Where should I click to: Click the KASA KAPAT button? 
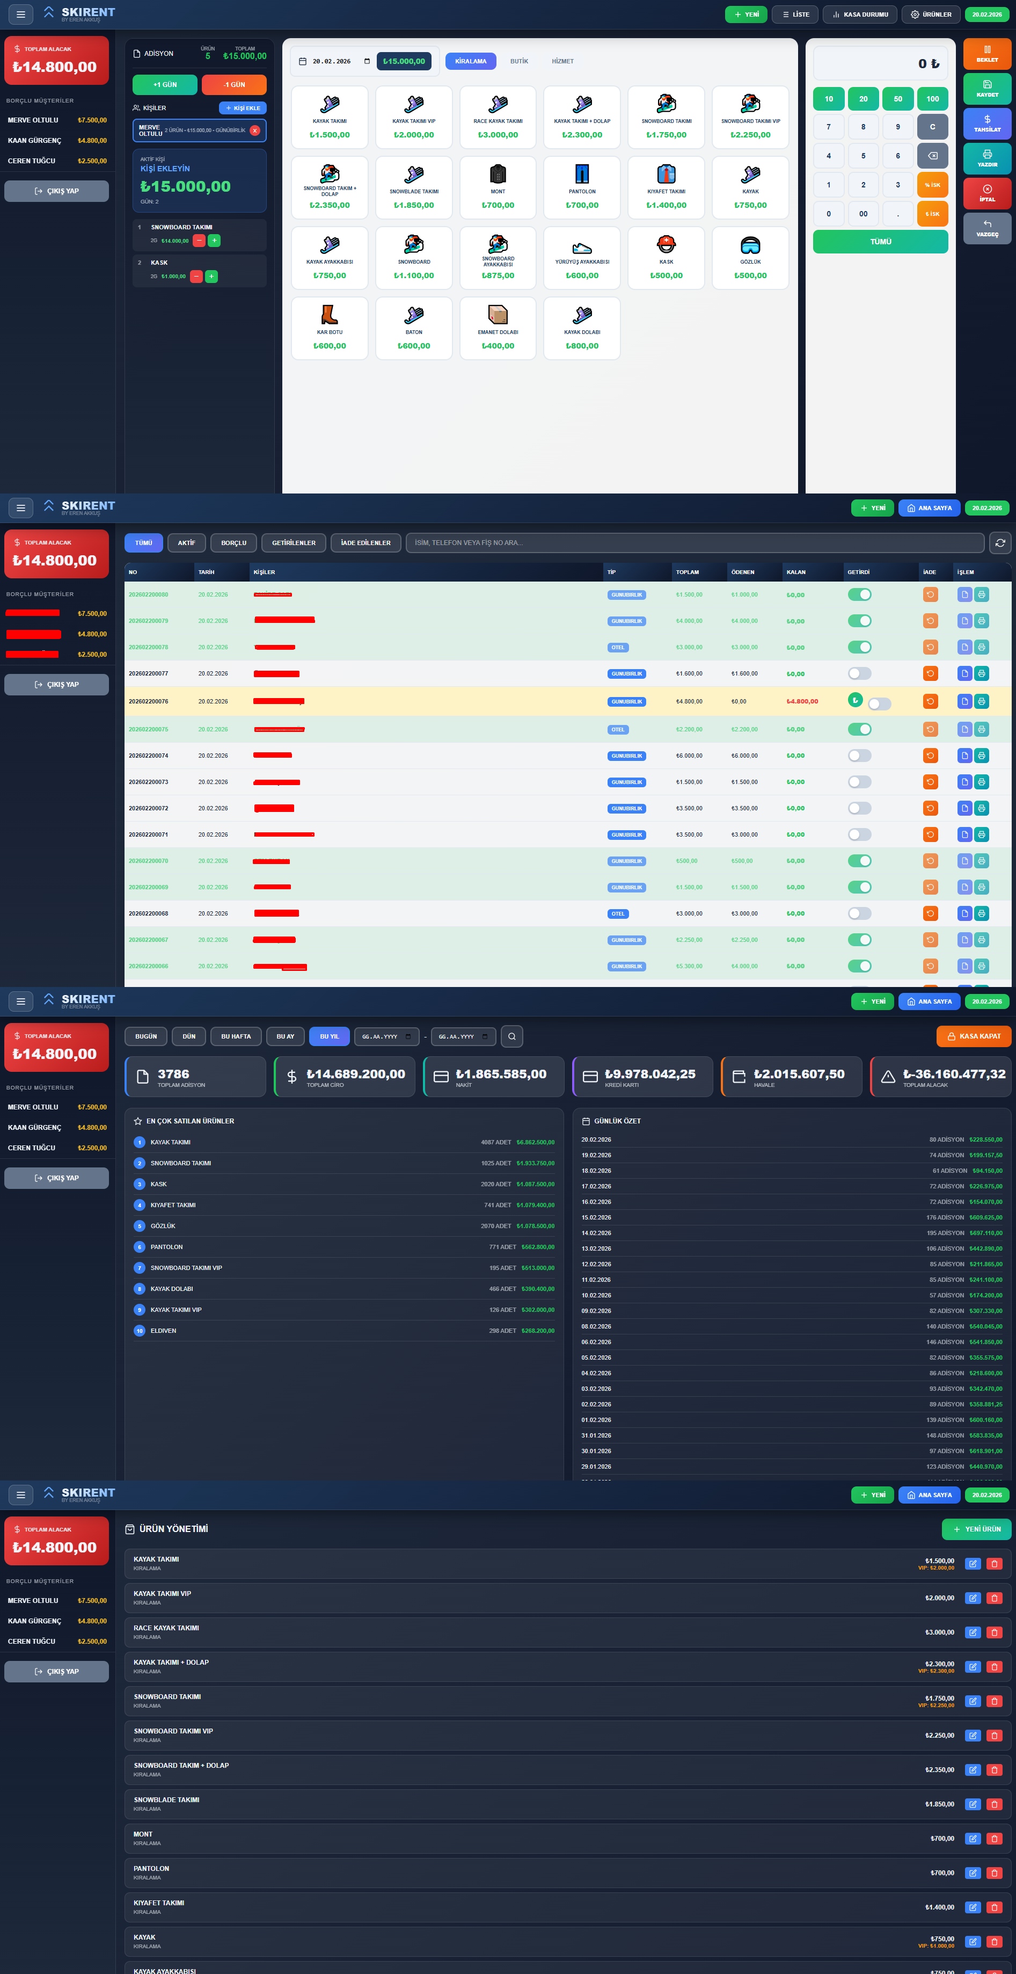[x=973, y=1036]
